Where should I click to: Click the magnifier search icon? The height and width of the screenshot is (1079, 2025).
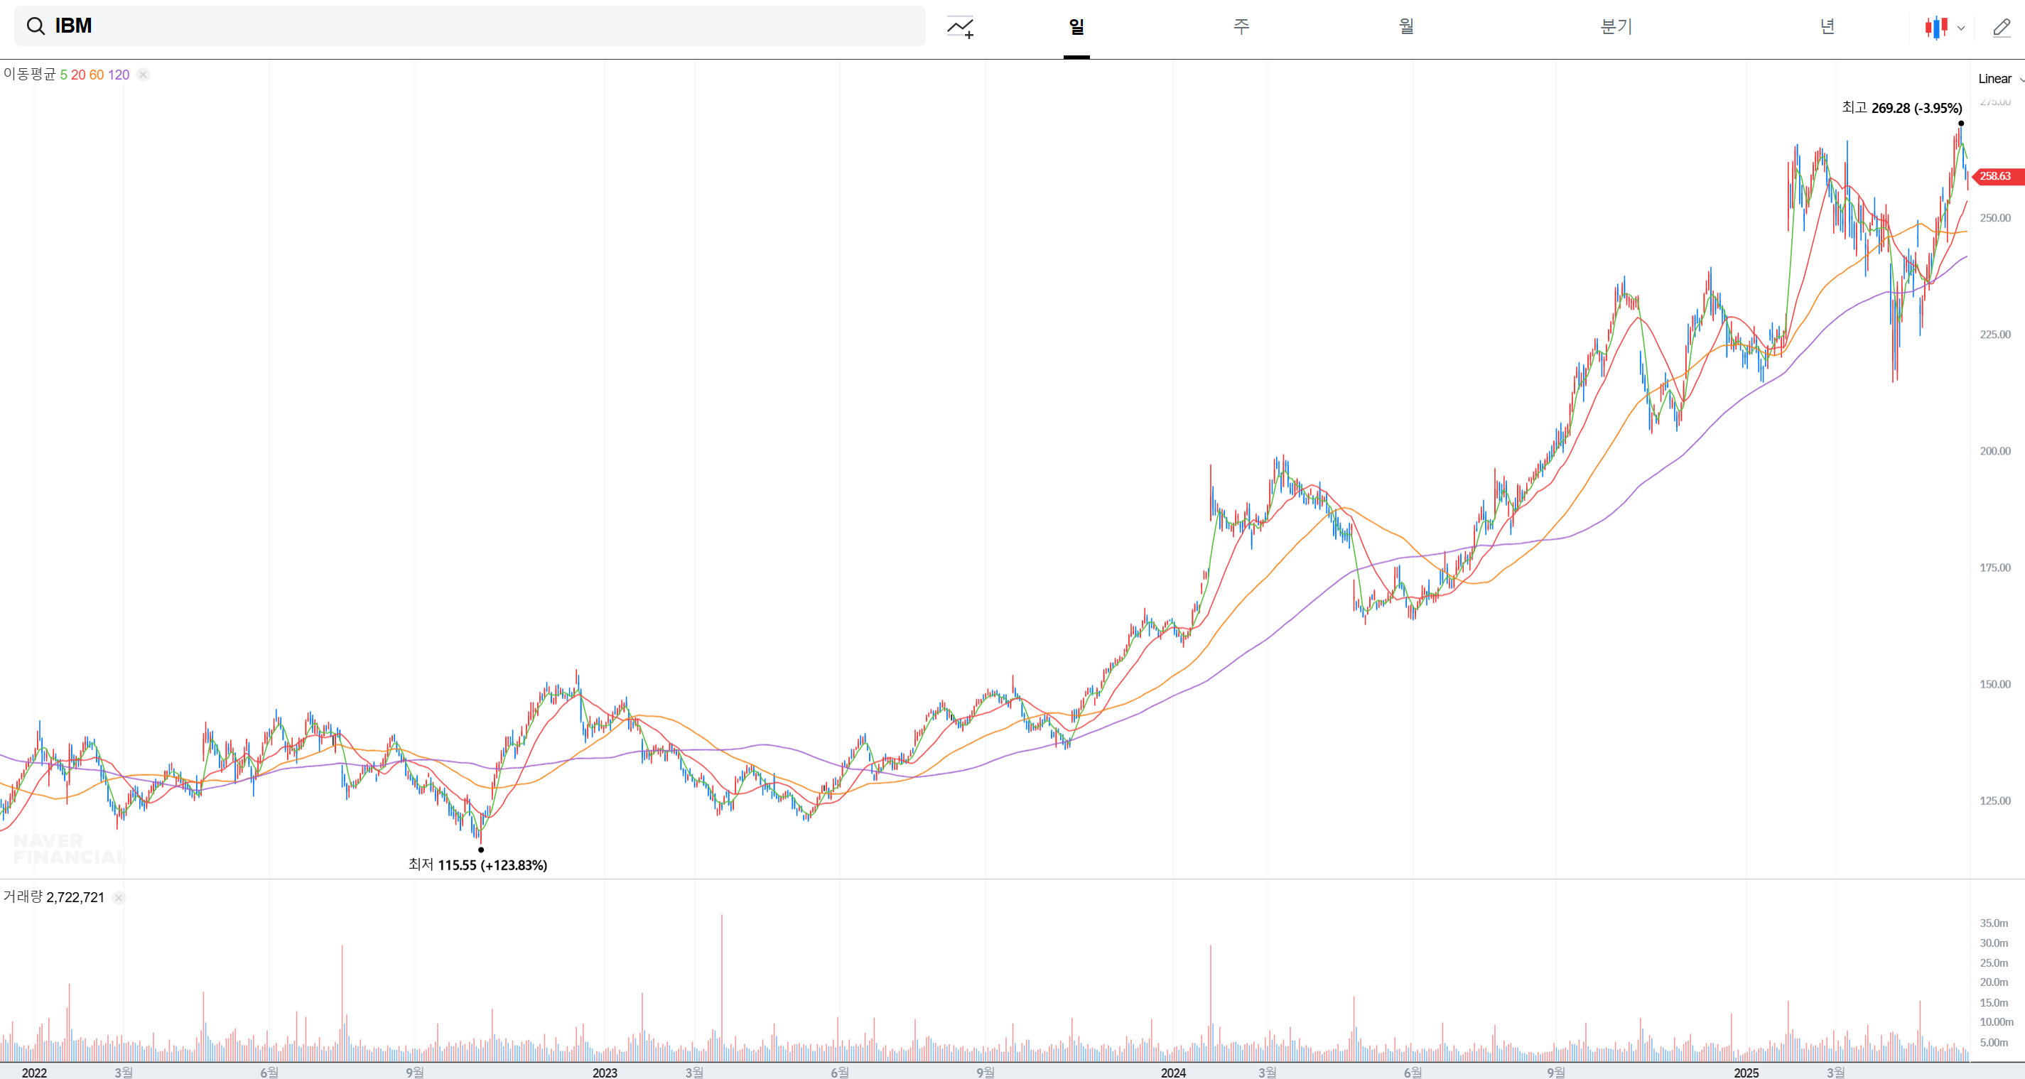[x=36, y=26]
